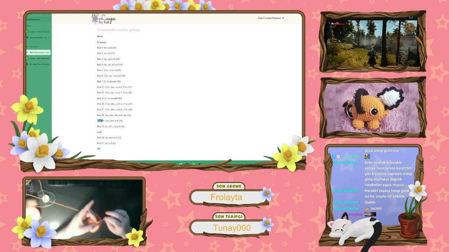Click the Rnd 4: (sc, inc, sc) line
The image size is (449, 252).
(x=110, y=64)
